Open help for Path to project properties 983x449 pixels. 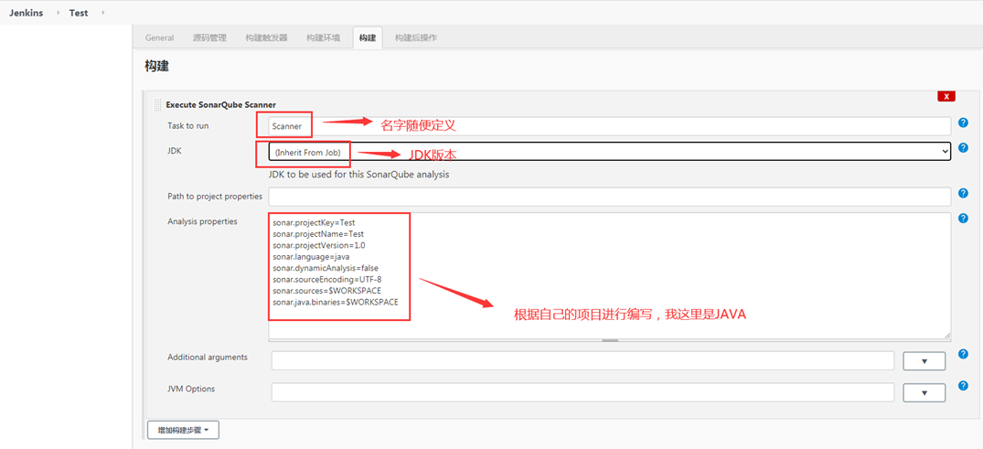coord(964,193)
